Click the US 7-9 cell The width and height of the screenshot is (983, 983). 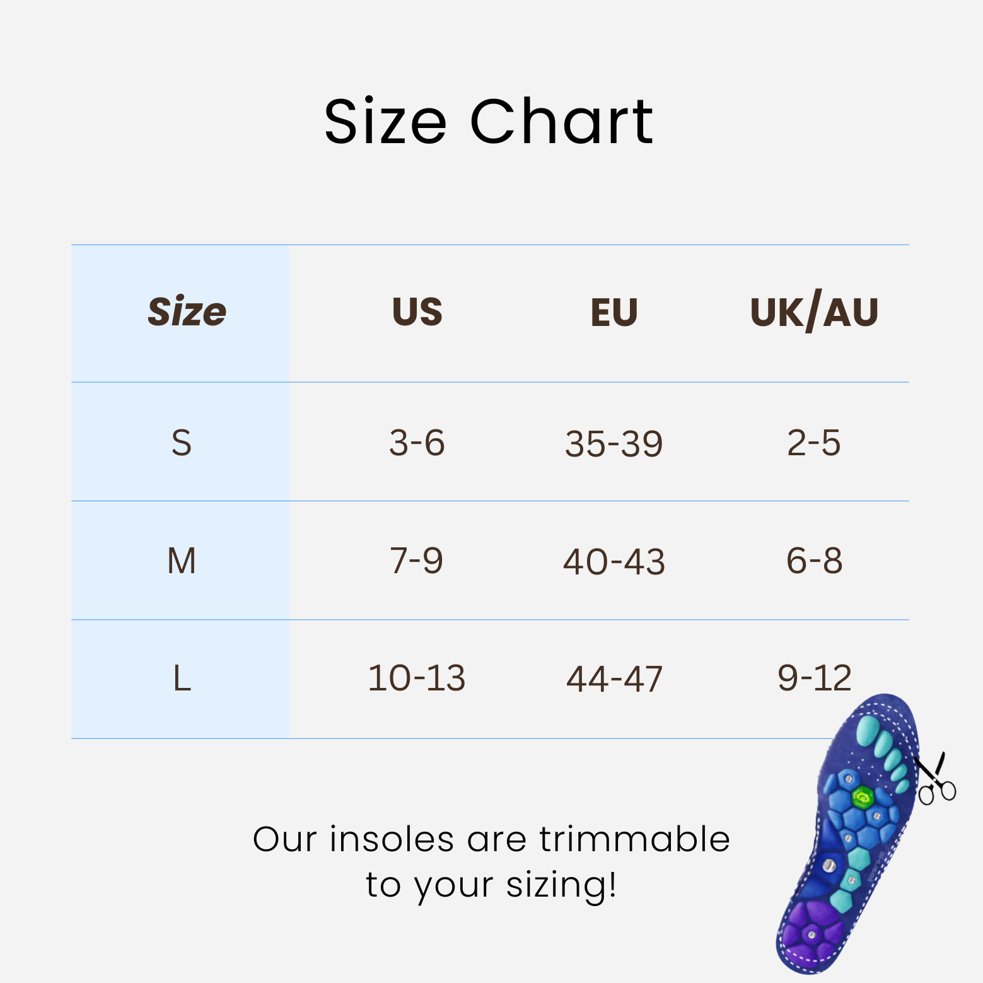click(417, 561)
